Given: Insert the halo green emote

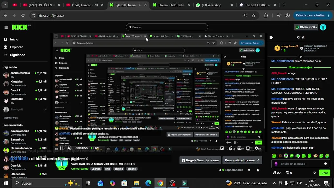Looking at the screenshot, I should click(x=274, y=156).
